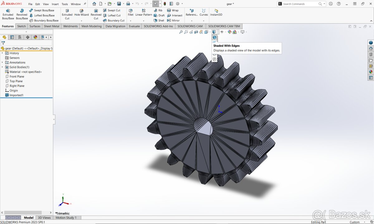This screenshot has width=374, height=224.
Task: Open the Fillet dropdown arrow
Action: pyautogui.click(x=131, y=21)
